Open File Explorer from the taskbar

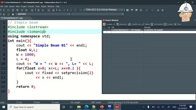[79, 107]
